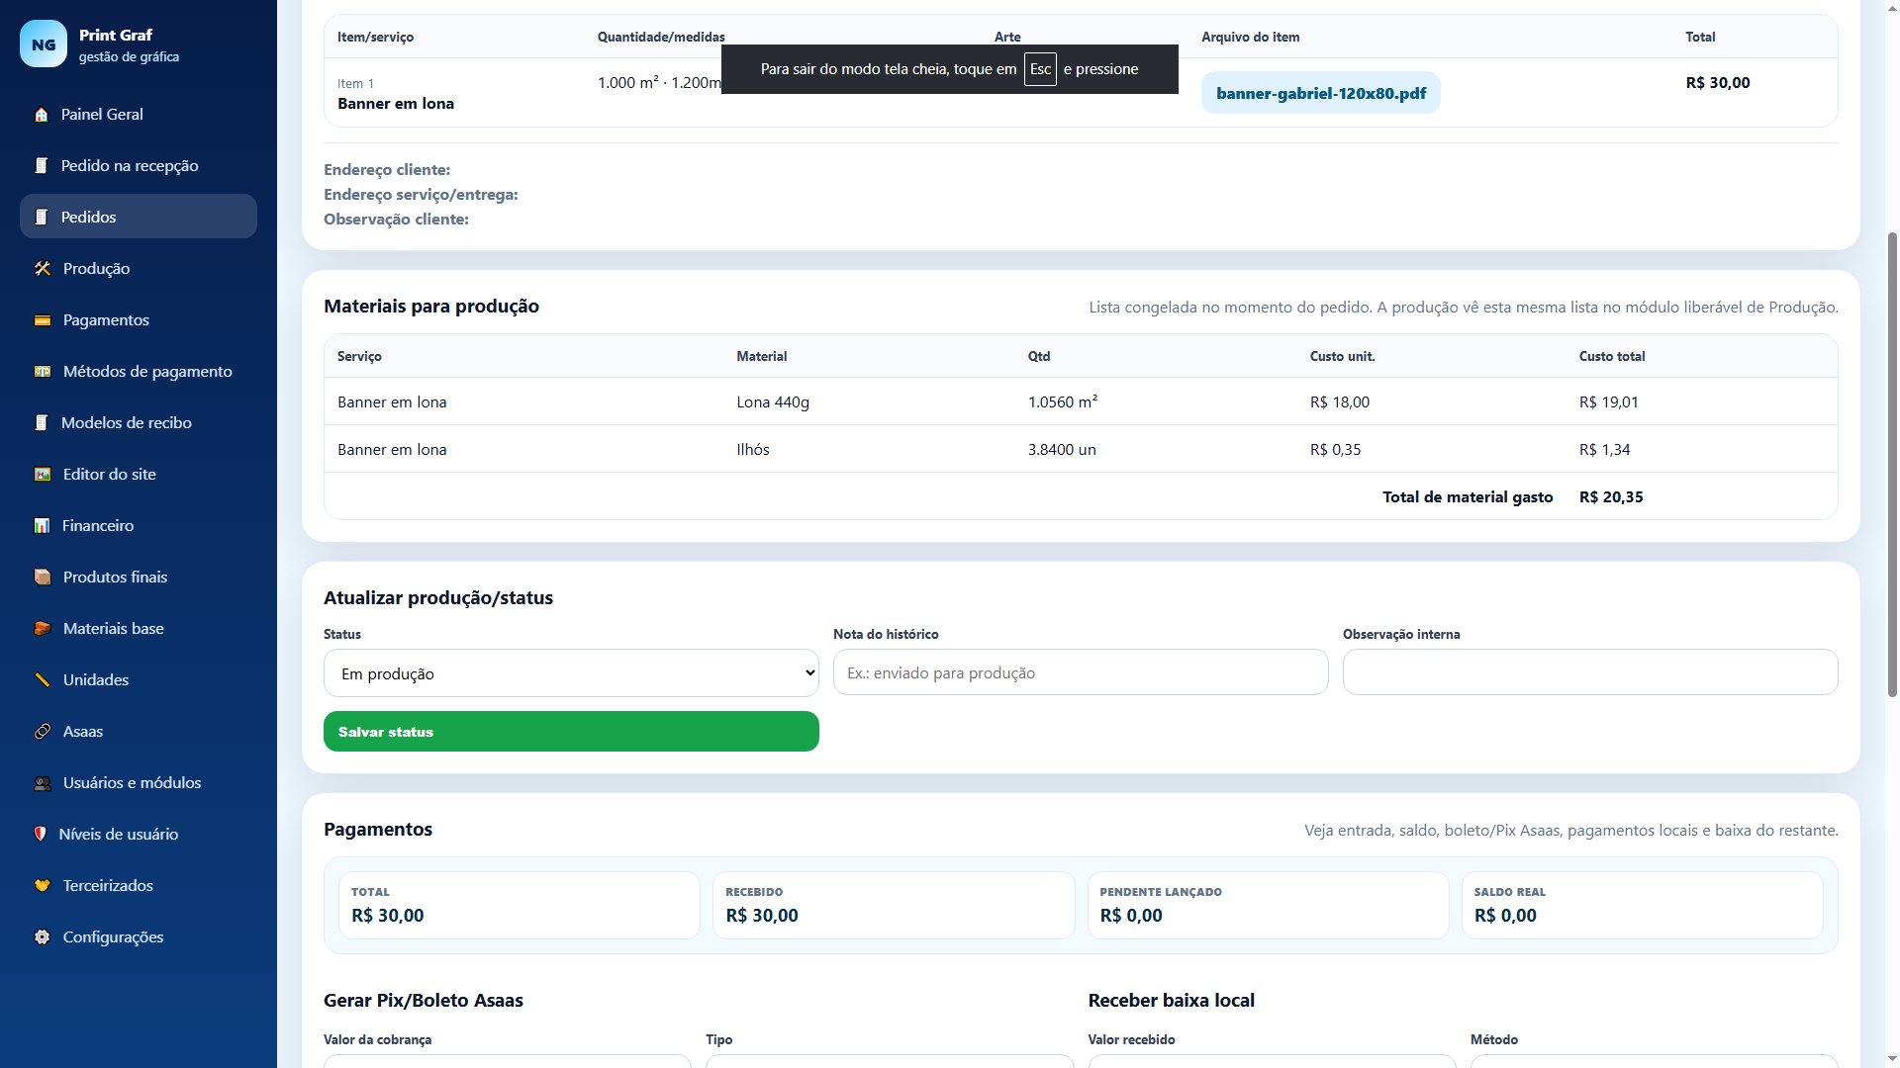The width and height of the screenshot is (1900, 1068).
Task: Click the Níveis de usuário shield icon
Action: coord(41,835)
